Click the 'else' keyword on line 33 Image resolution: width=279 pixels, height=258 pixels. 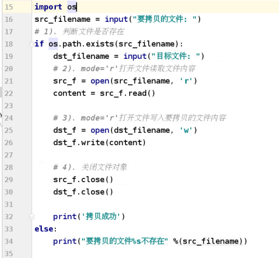click(44, 229)
